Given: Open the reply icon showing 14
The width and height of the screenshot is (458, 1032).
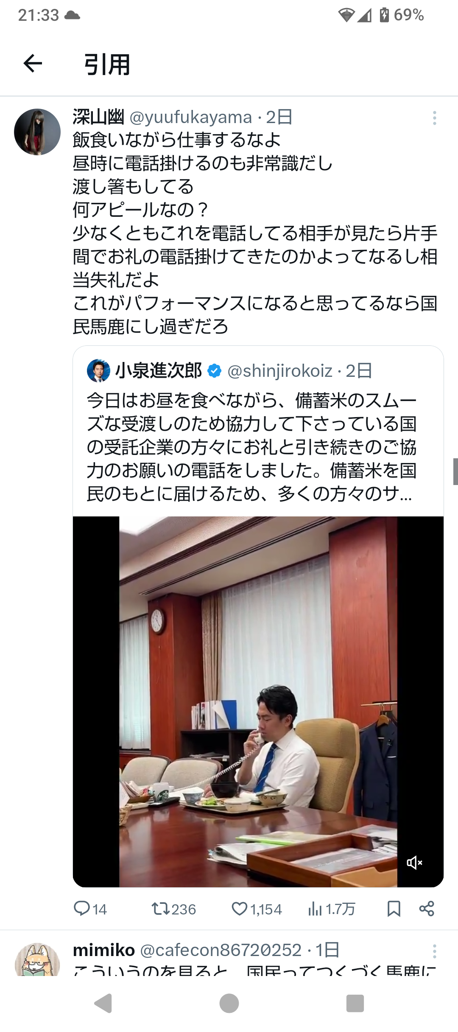Looking at the screenshot, I should (90, 909).
